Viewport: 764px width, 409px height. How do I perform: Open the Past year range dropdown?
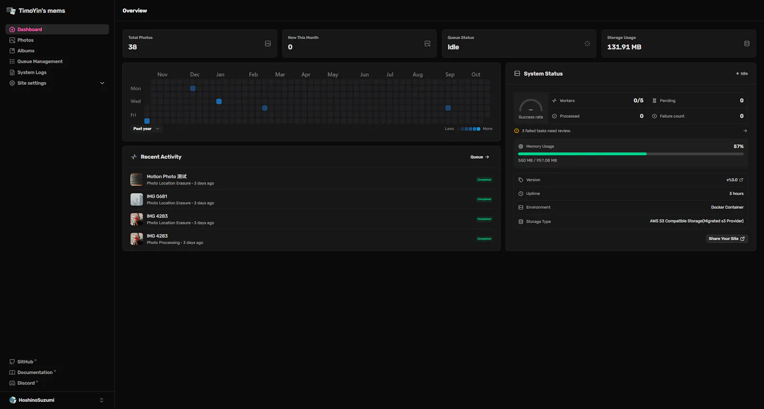pyautogui.click(x=146, y=129)
